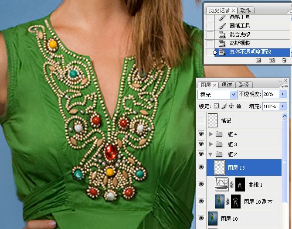Close the 图层 tab with its x
This screenshot has width=292, height=229.
pyautogui.click(x=214, y=85)
